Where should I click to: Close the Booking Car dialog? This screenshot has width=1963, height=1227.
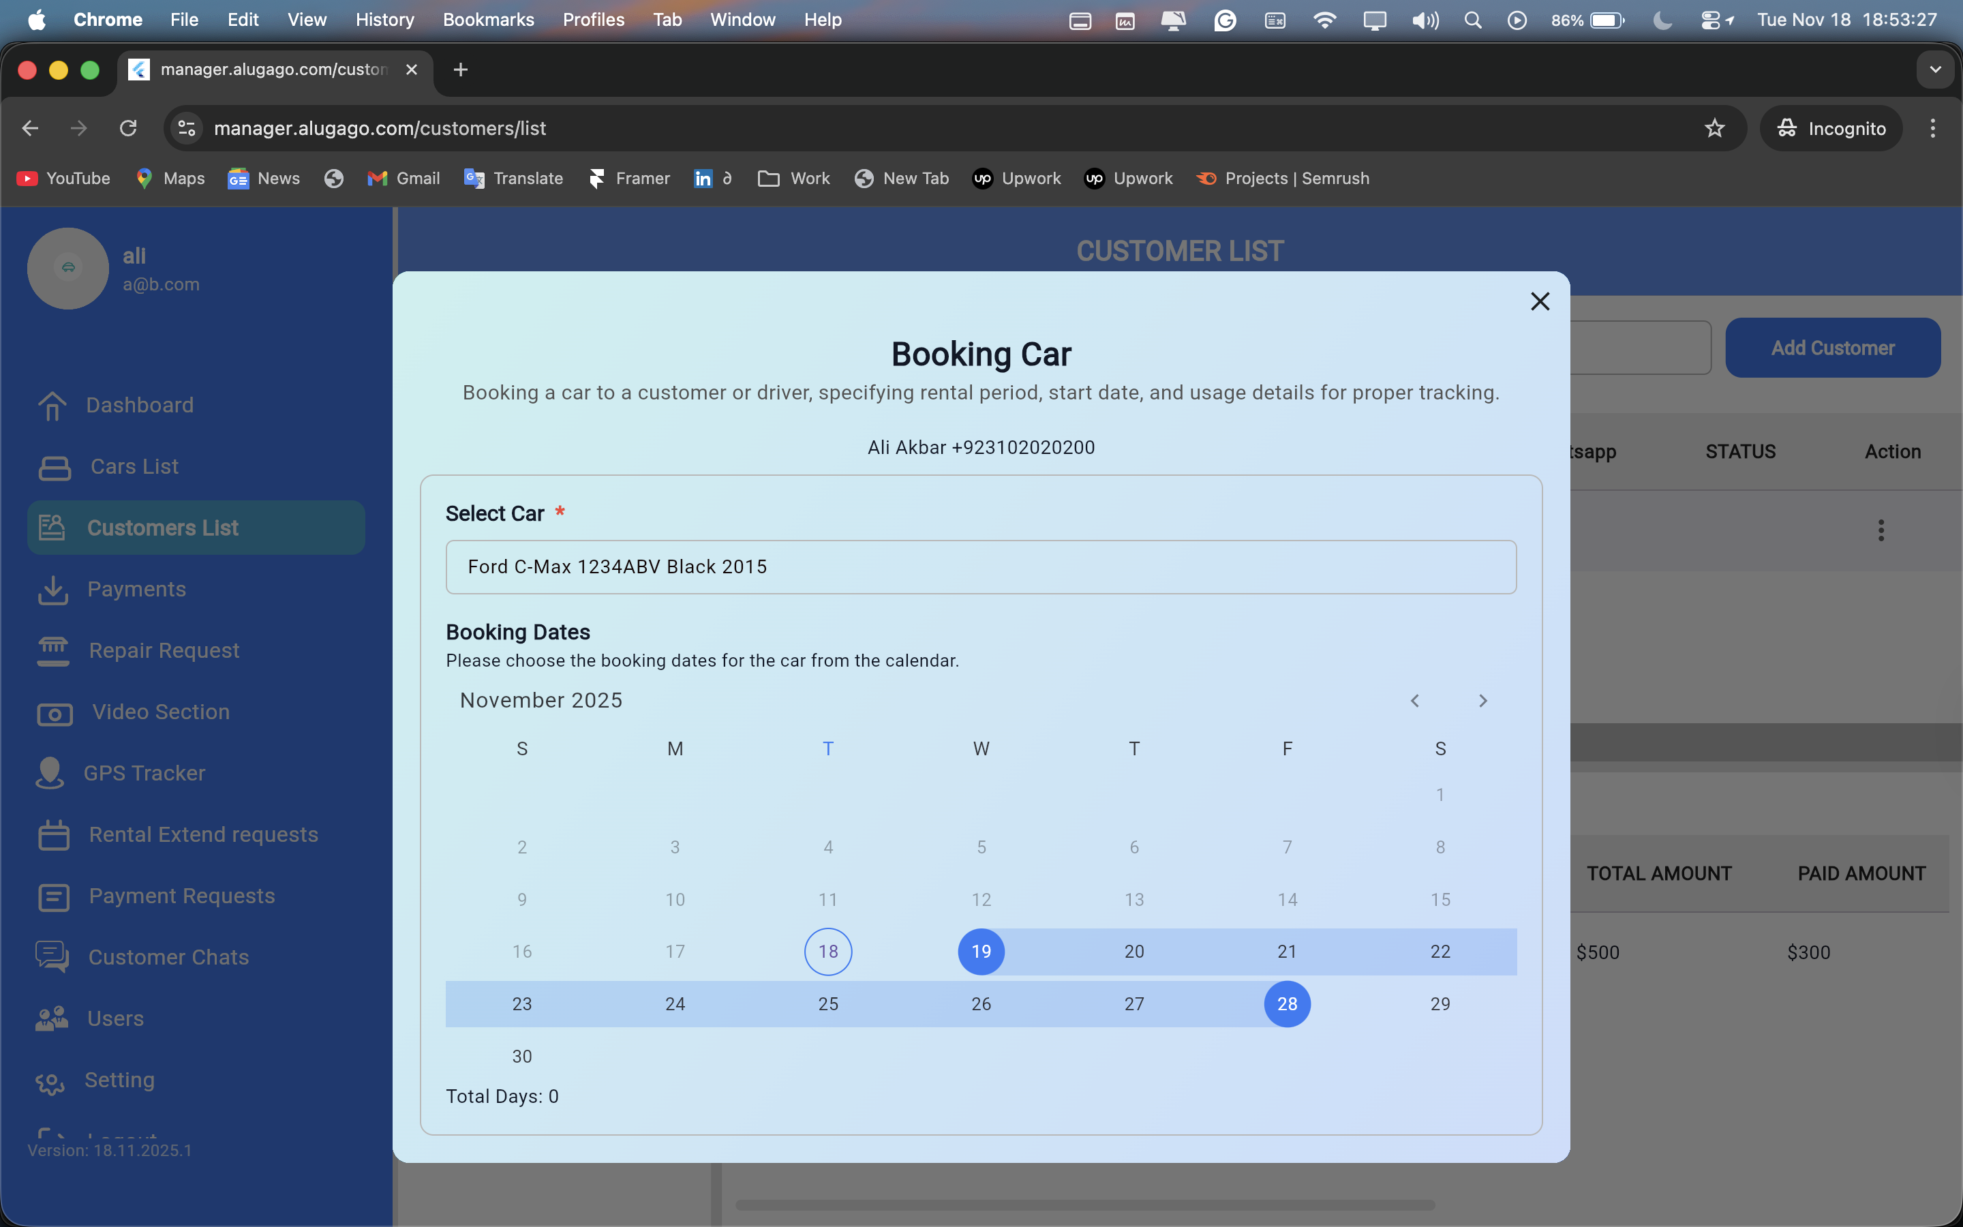[1540, 301]
